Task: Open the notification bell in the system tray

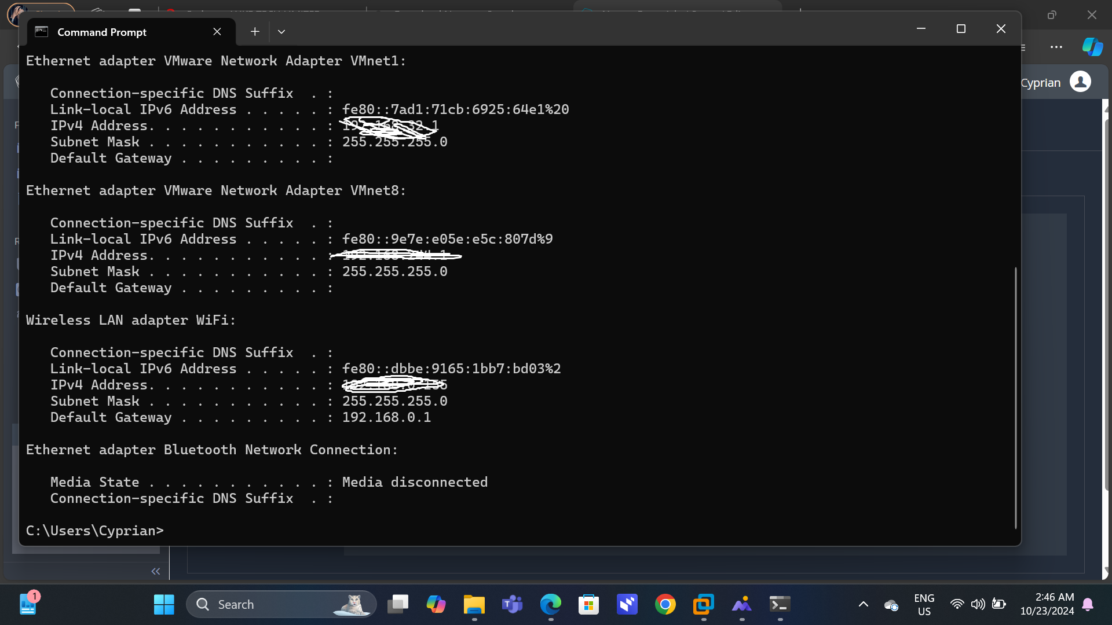Action: (1088, 605)
